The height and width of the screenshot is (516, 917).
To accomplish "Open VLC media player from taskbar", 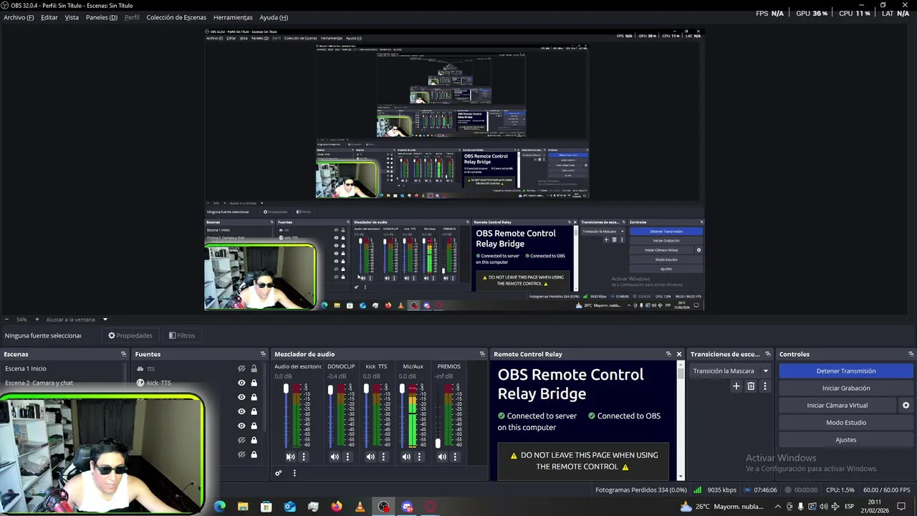I will pyautogui.click(x=360, y=507).
